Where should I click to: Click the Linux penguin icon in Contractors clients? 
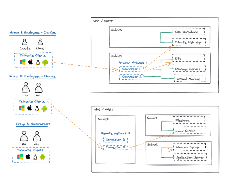click(35, 157)
